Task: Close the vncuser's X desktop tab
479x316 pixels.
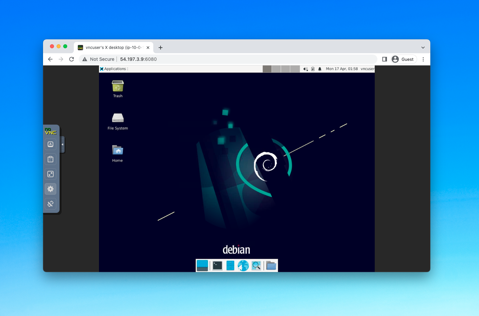Action: coord(148,48)
